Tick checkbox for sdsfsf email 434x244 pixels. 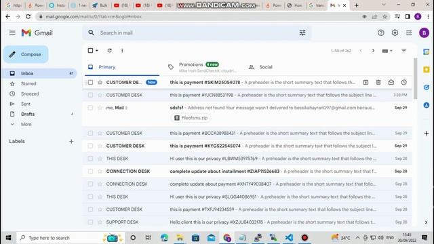pyautogui.click(x=90, y=108)
